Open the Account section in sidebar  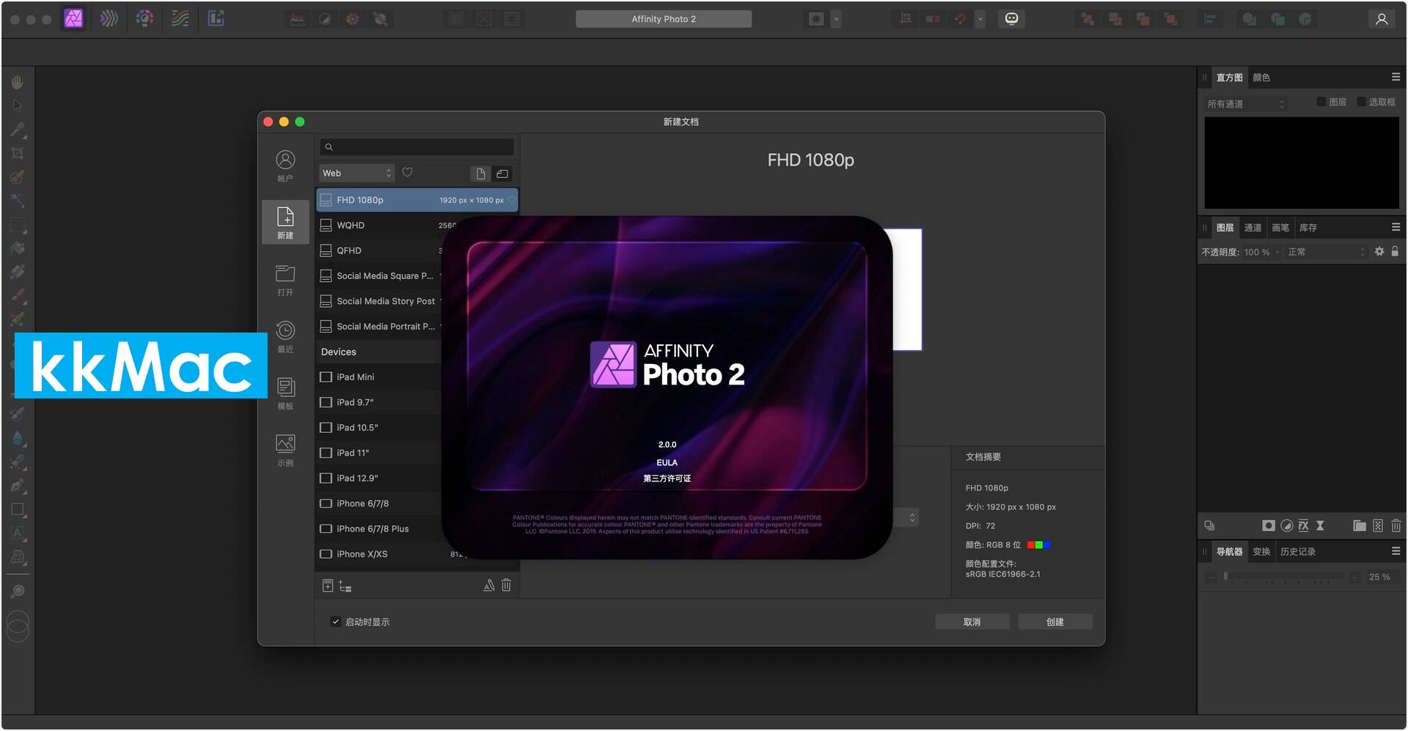point(285,166)
